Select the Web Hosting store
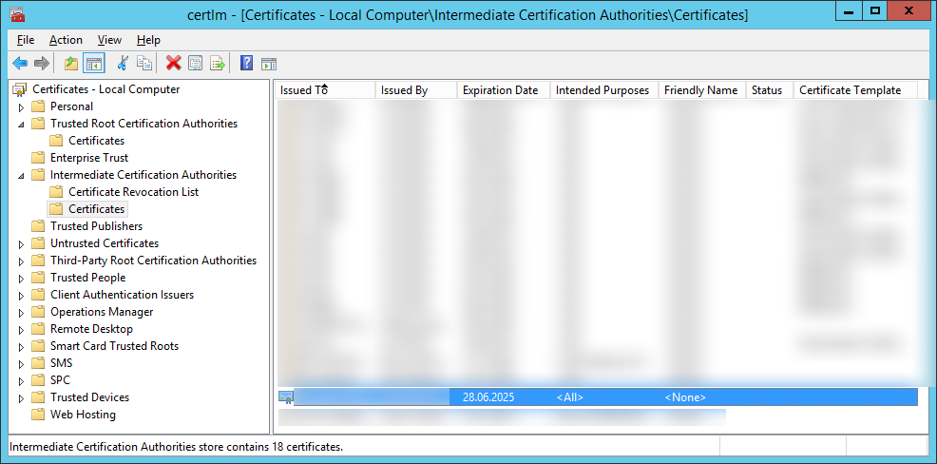This screenshot has height=464, width=937. click(83, 415)
